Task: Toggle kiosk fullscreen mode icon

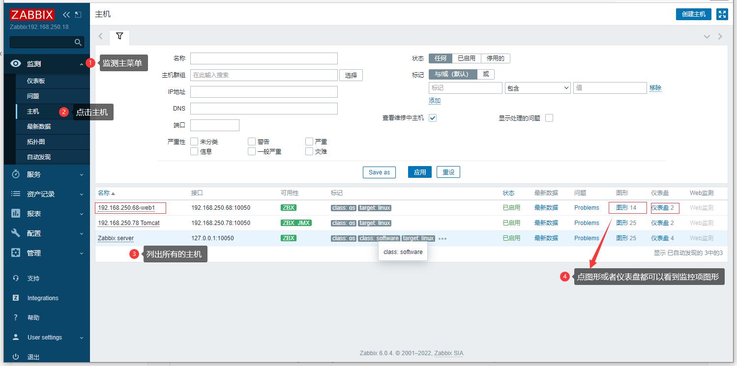Action: (x=722, y=14)
